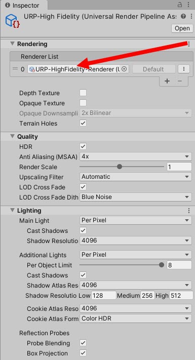The height and width of the screenshot is (360, 195).
Task: Click the Low shadow resolution field
Action: click(x=104, y=296)
